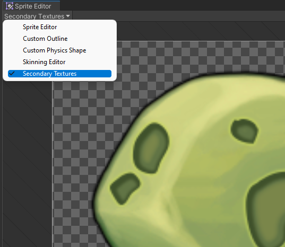Click the Sprite Editor window icon
The height and width of the screenshot is (247, 285).
(10, 6)
